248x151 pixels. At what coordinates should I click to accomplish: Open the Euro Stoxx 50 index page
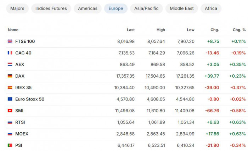(30, 99)
